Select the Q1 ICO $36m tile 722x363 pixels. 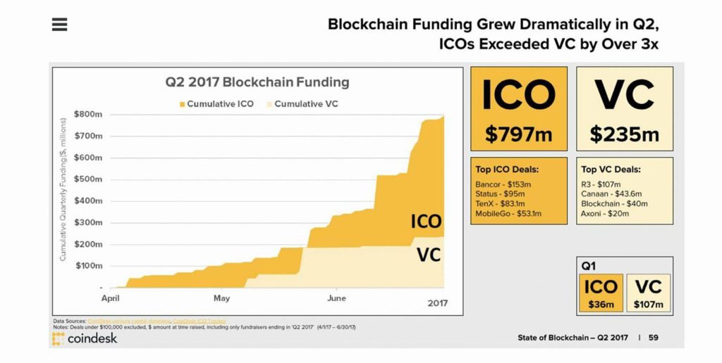601,293
